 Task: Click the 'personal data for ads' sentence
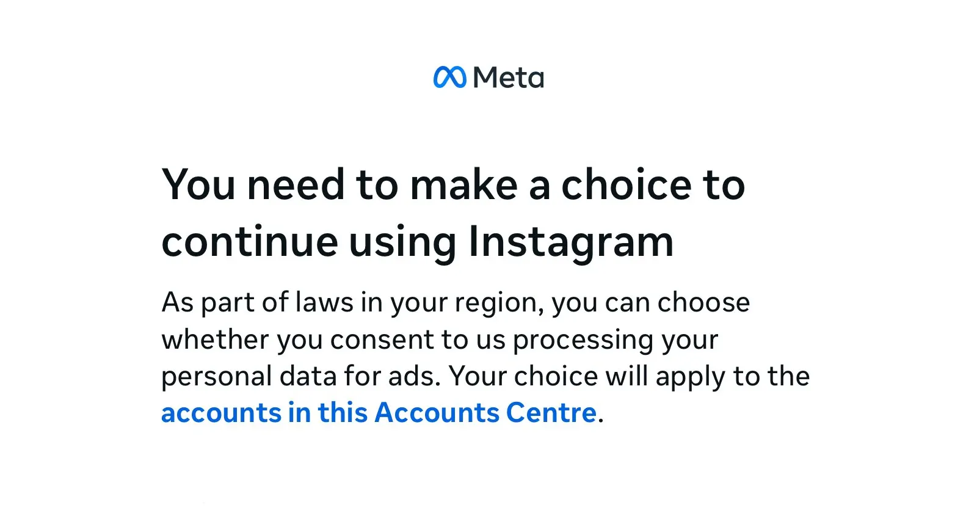[301, 376]
